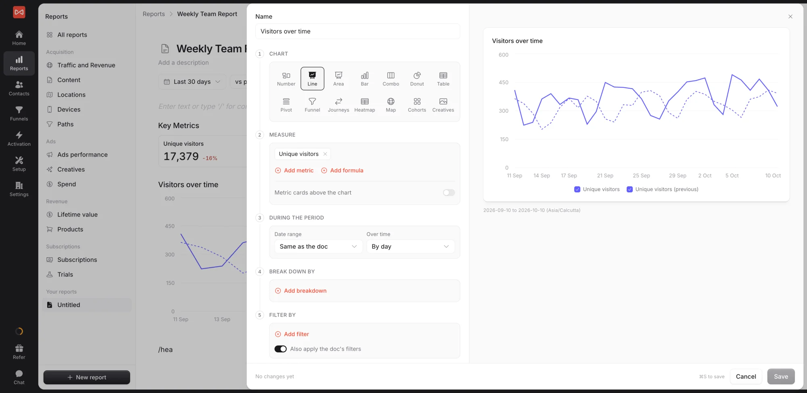Open the Untitled report

[87, 305]
